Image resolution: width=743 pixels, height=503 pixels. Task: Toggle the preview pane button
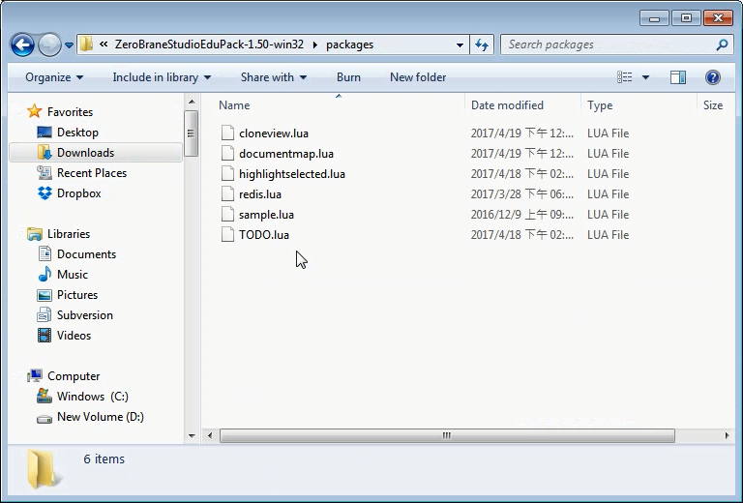pyautogui.click(x=678, y=77)
